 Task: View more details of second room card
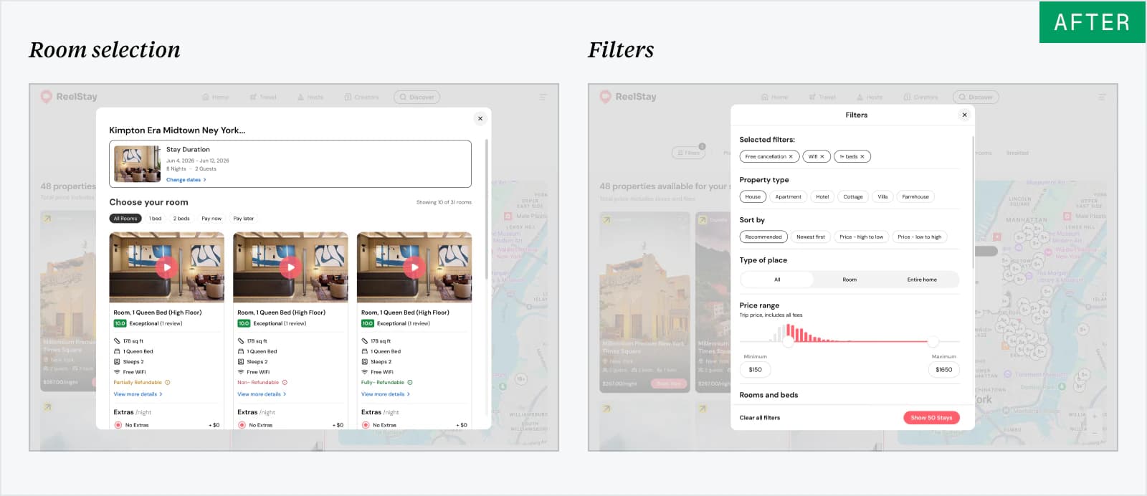pyautogui.click(x=262, y=394)
